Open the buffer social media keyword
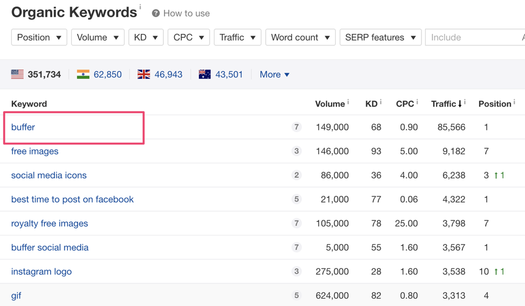This screenshot has height=306, width=525. [x=50, y=247]
